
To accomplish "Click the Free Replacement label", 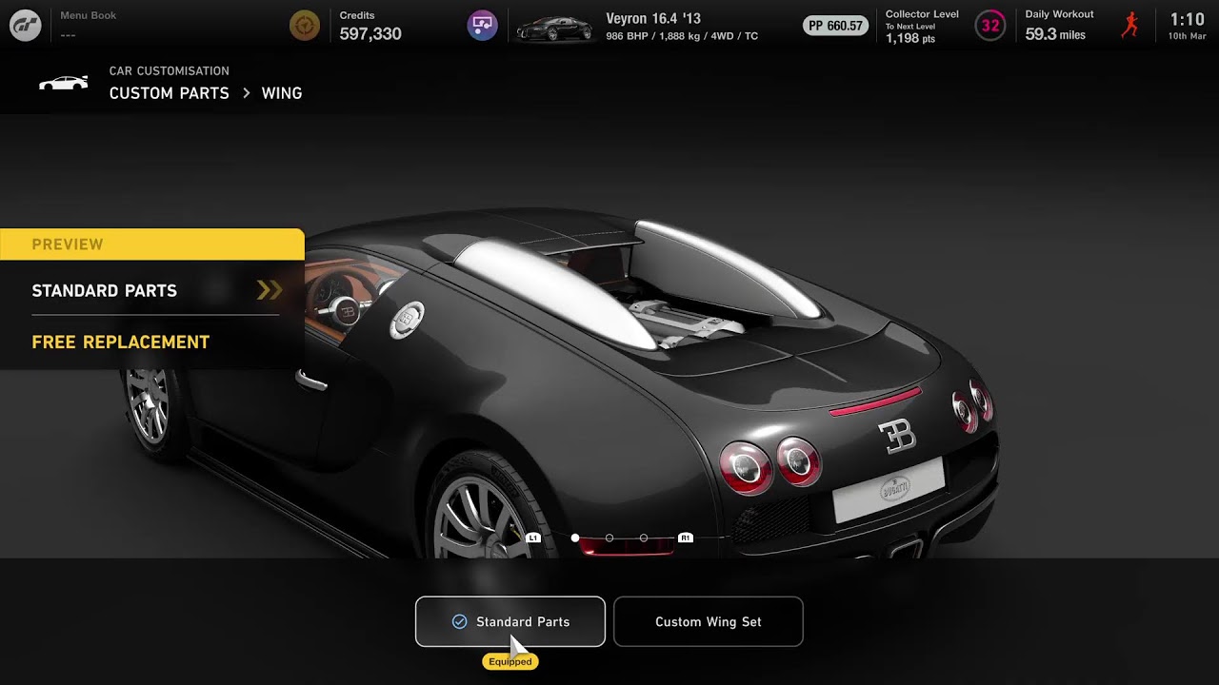I will click(x=120, y=342).
